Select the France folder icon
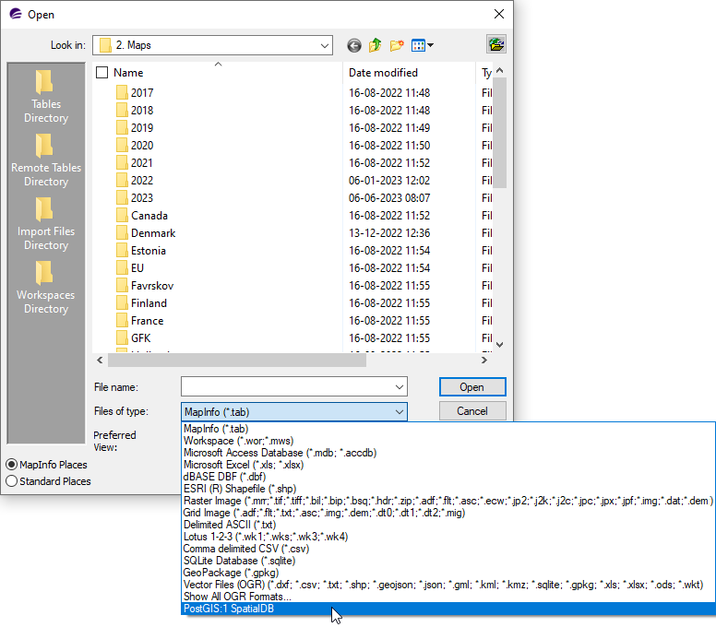The height and width of the screenshot is (627, 716). tap(122, 320)
